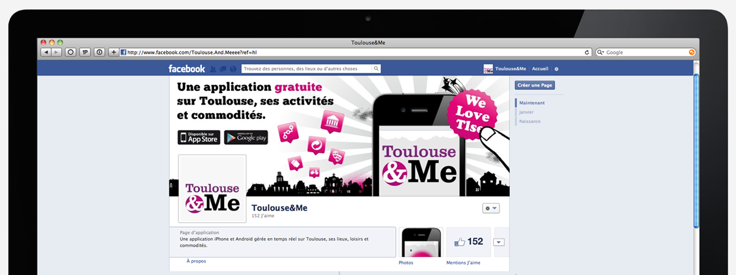
Task: Click the browser forward arrow button
Action: [56, 53]
